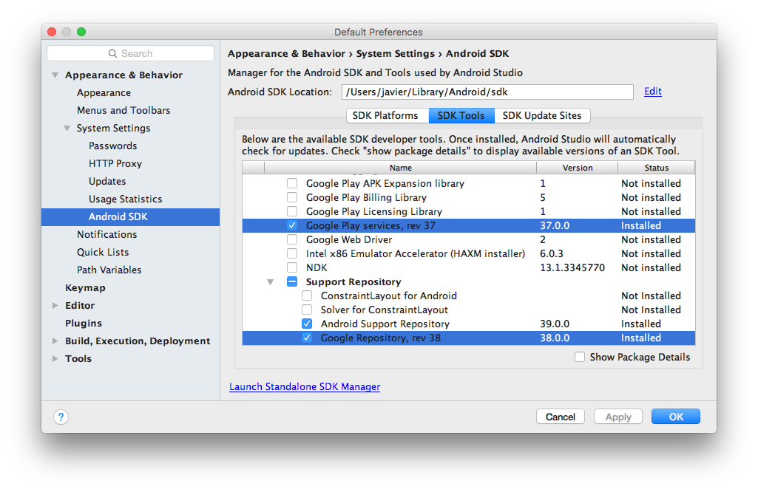Collapse the Support Repository group
Screen dimensions: 758x492
coord(270,282)
